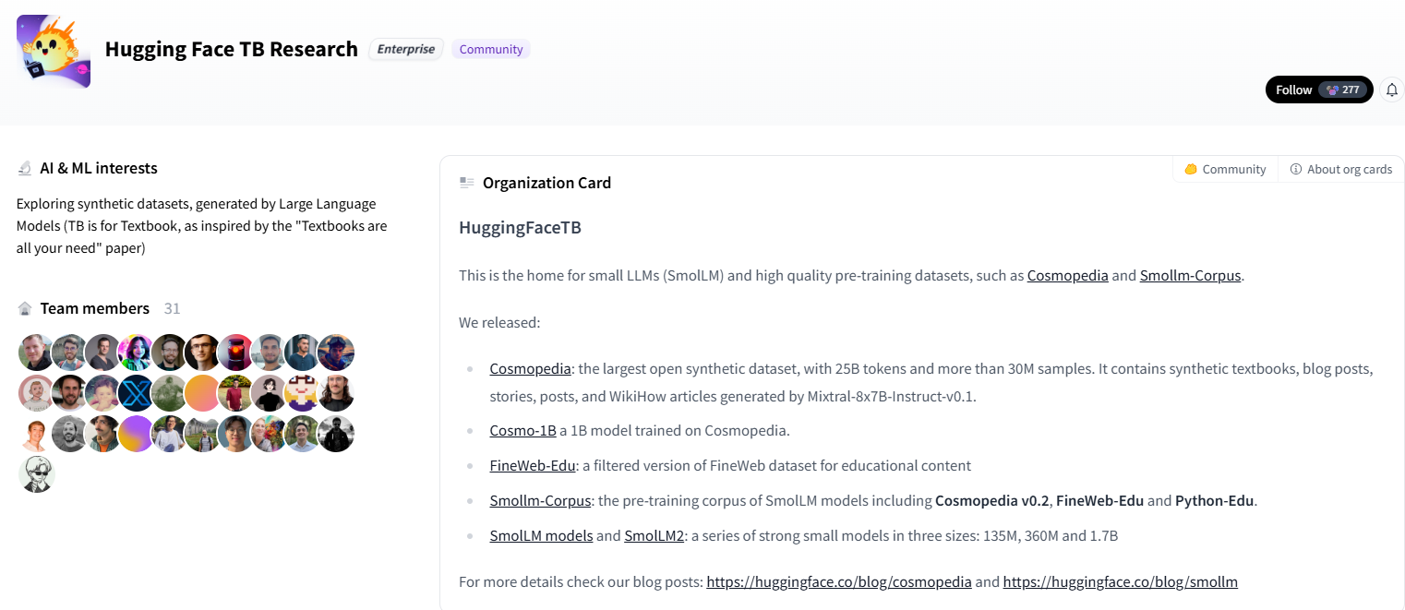Open the SmolLM models link

point(542,535)
